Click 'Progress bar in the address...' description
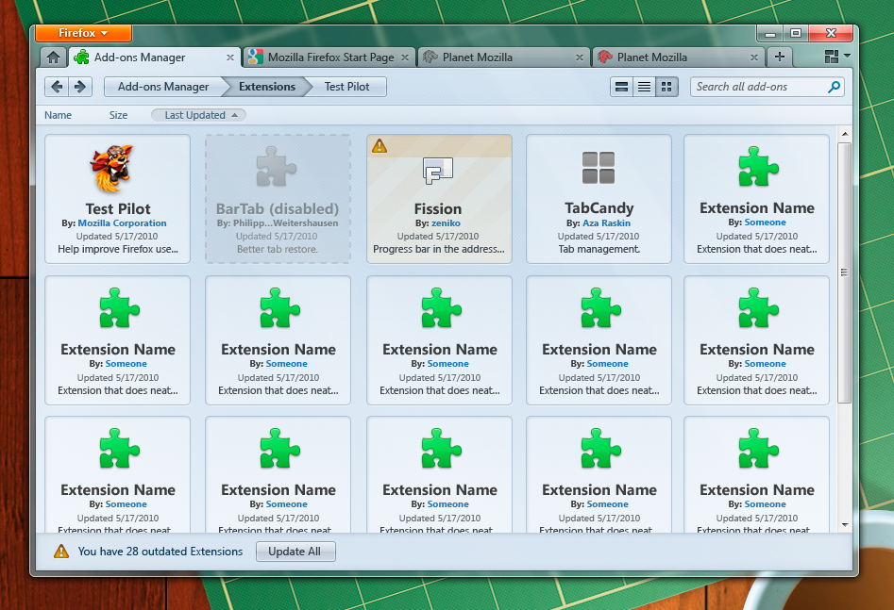This screenshot has width=894, height=610. tap(438, 249)
